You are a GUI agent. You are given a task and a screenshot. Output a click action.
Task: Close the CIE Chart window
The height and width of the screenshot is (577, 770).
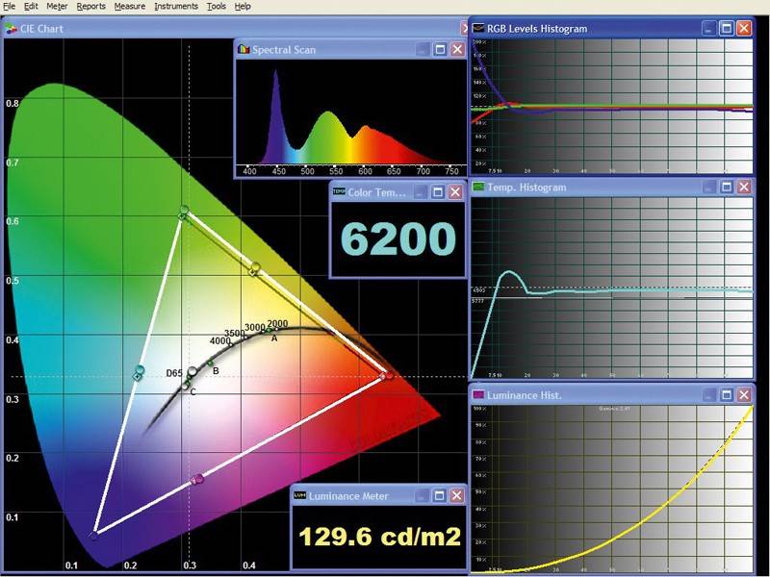pyautogui.click(x=465, y=29)
